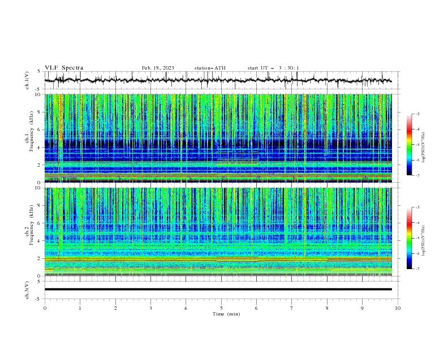
Task: Select the date "Feb. 18, 2023"
Action: [158, 68]
